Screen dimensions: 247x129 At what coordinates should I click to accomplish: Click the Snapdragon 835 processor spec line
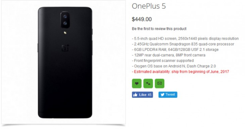pos(183,44)
